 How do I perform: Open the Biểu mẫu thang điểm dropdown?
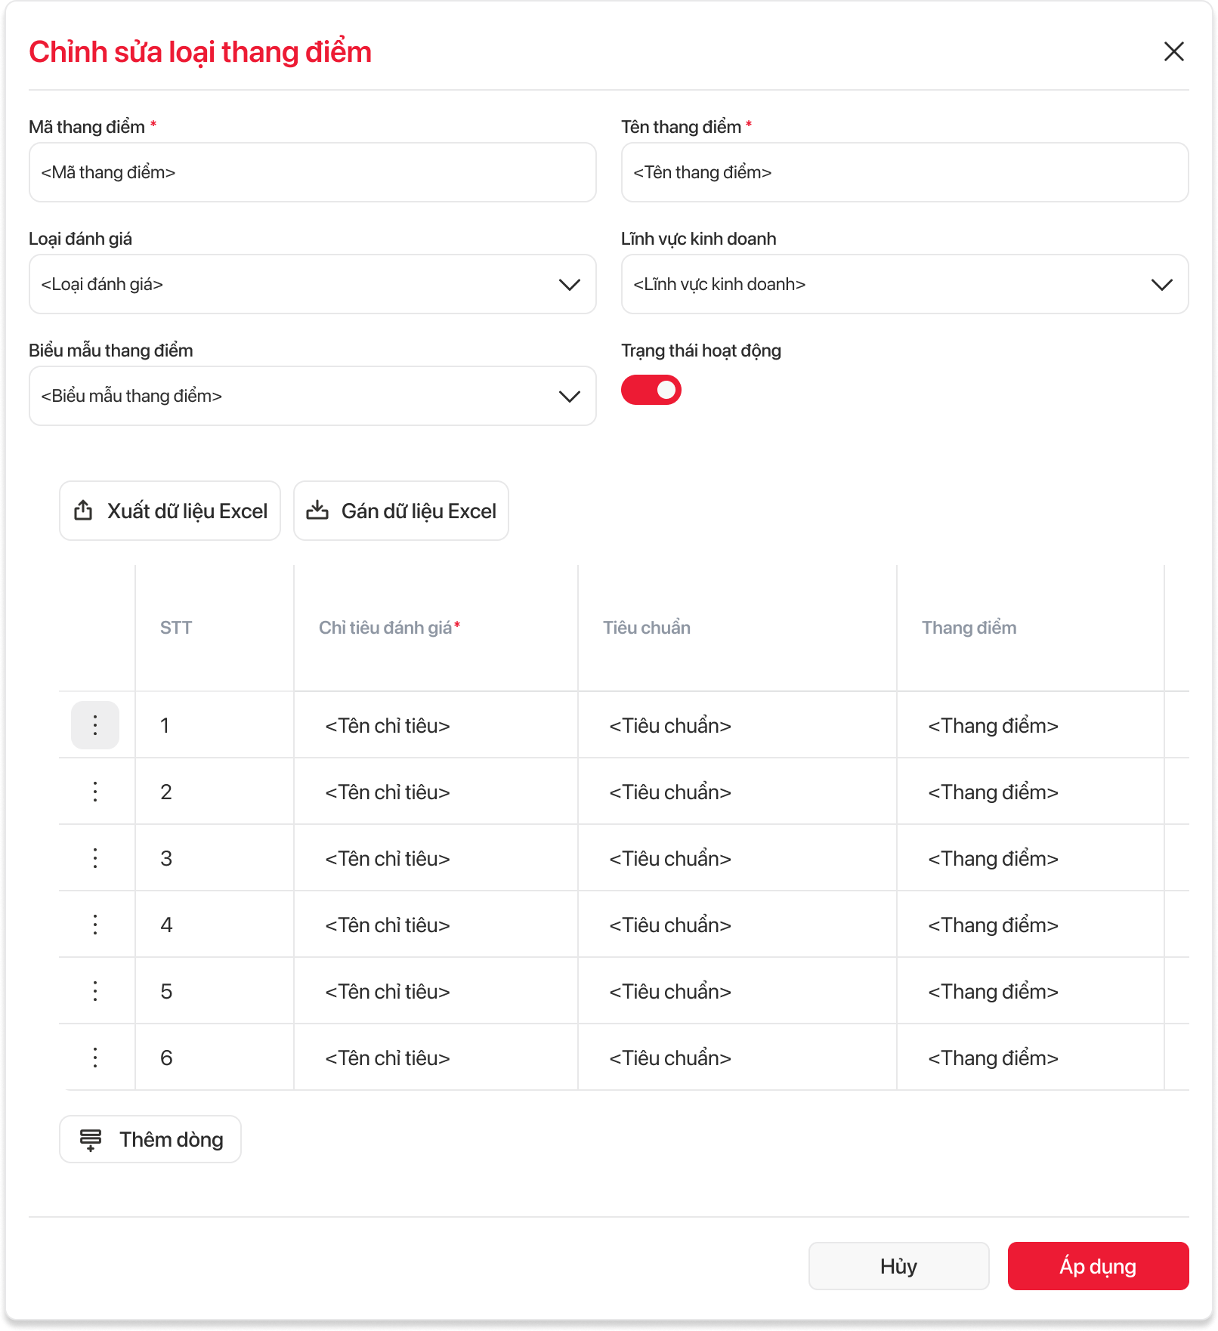point(312,396)
